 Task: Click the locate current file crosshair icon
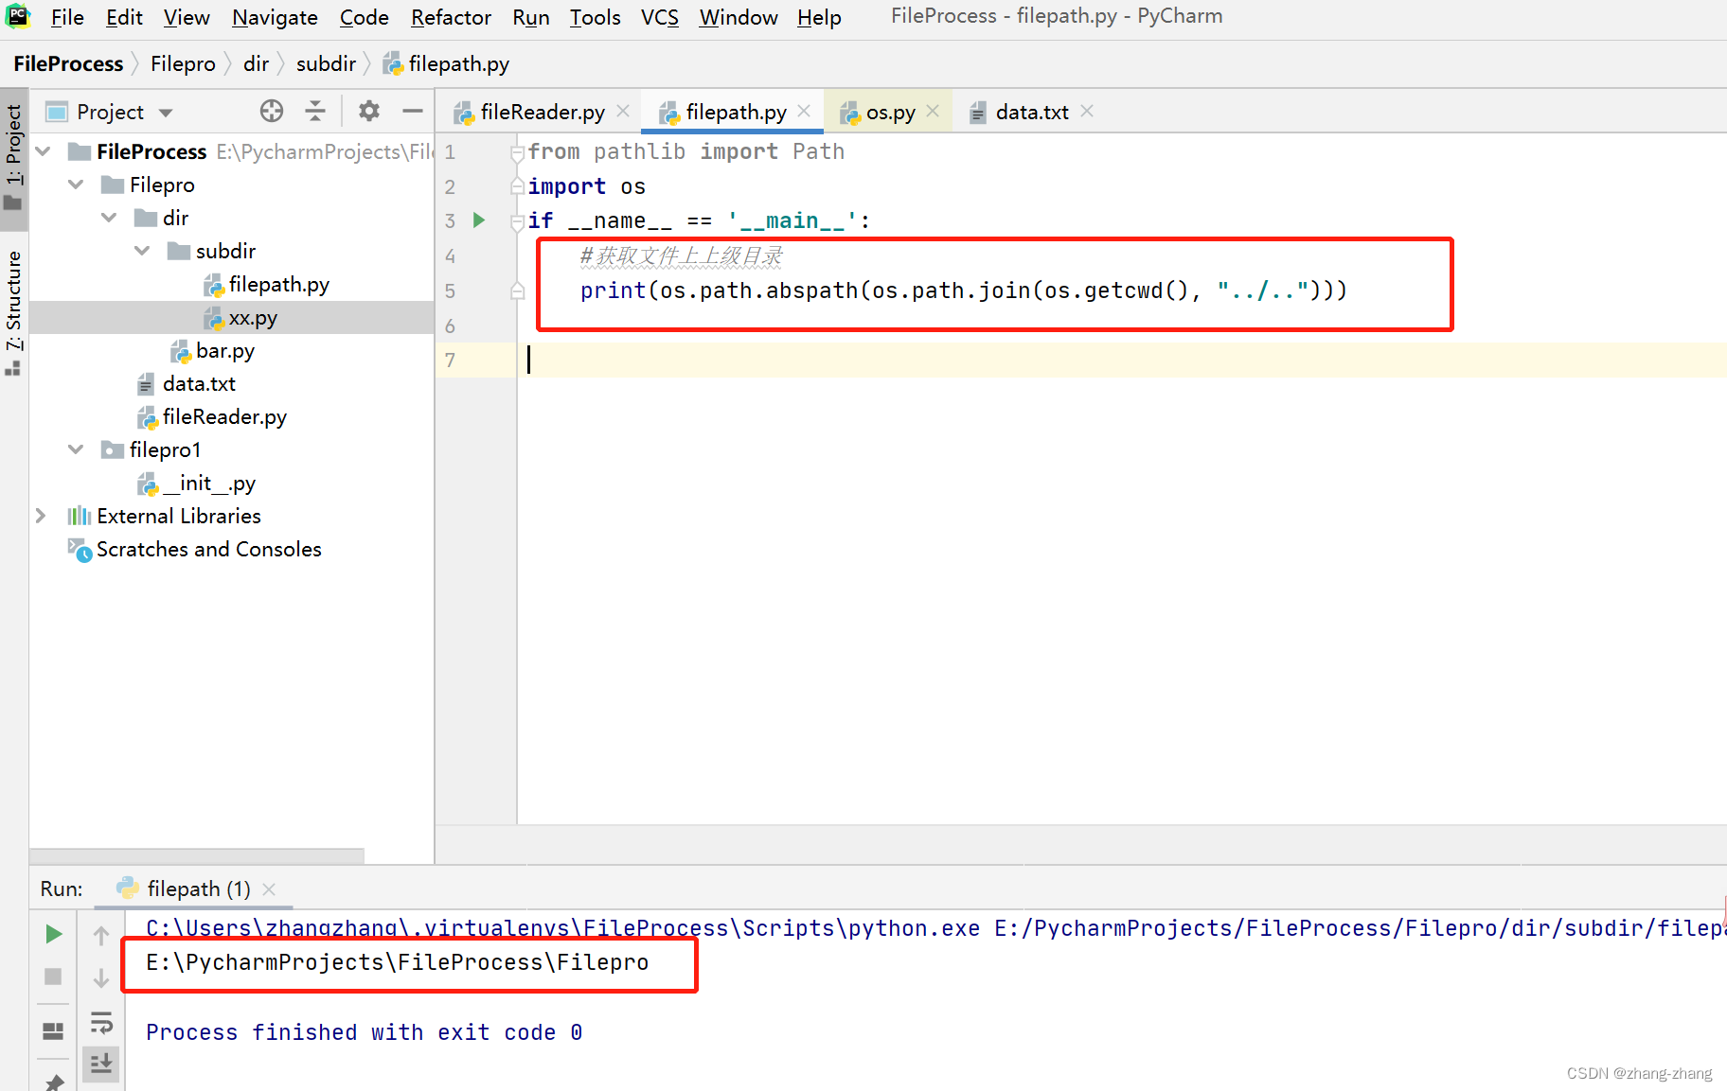click(x=272, y=112)
